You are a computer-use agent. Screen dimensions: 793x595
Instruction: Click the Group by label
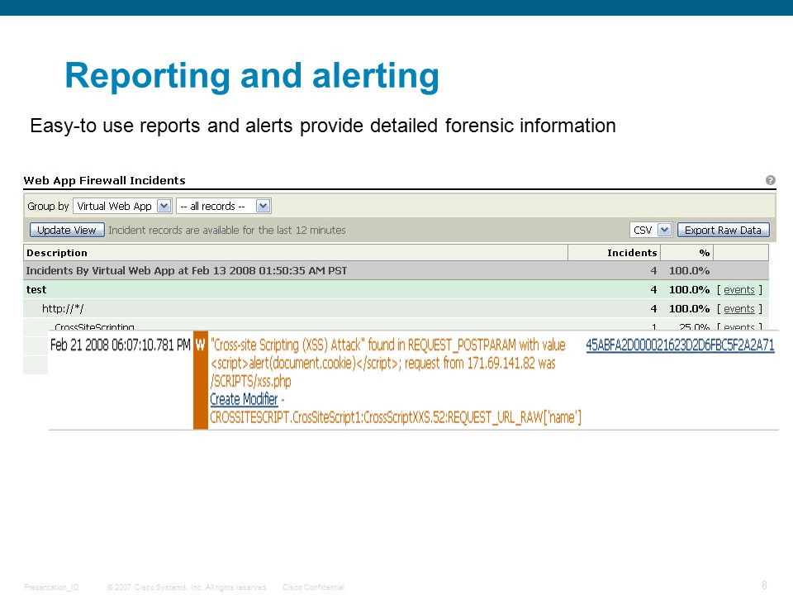click(x=48, y=206)
